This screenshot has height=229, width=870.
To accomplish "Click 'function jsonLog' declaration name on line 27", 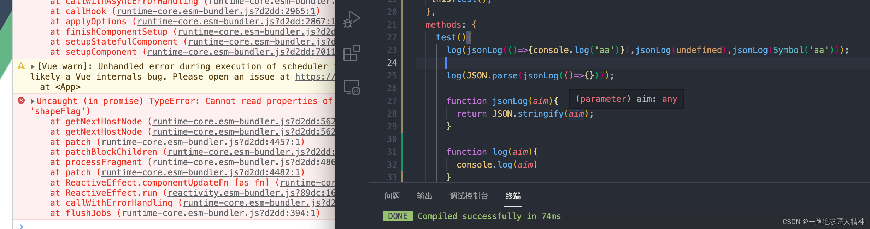I will tap(510, 101).
